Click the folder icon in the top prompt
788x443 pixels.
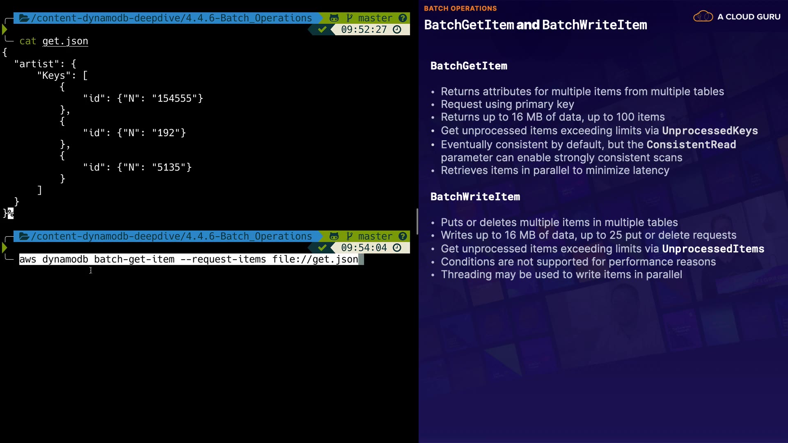(x=24, y=18)
